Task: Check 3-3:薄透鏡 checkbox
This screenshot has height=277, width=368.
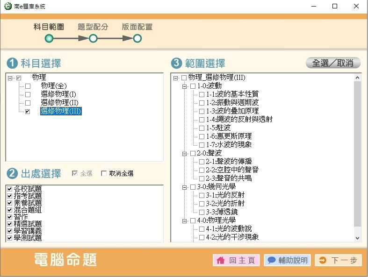Action: click(202, 212)
